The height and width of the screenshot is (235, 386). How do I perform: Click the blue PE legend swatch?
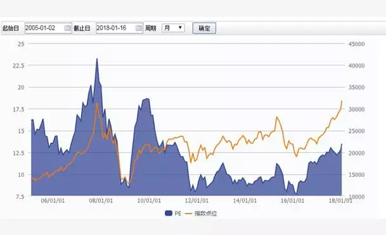coord(169,214)
